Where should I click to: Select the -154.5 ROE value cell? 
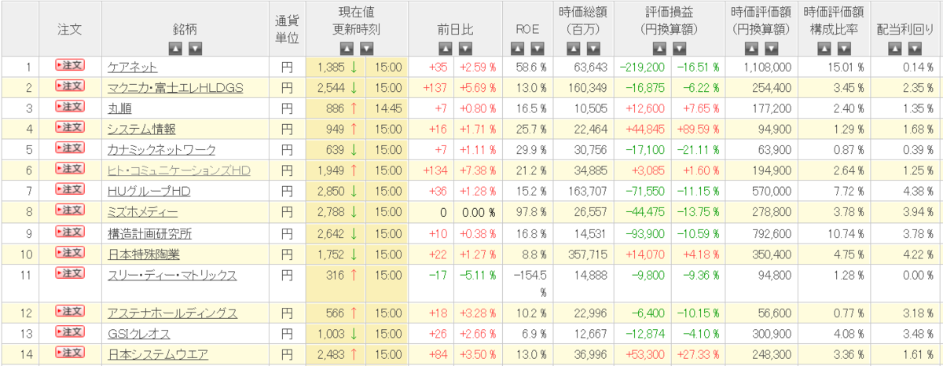529,283
